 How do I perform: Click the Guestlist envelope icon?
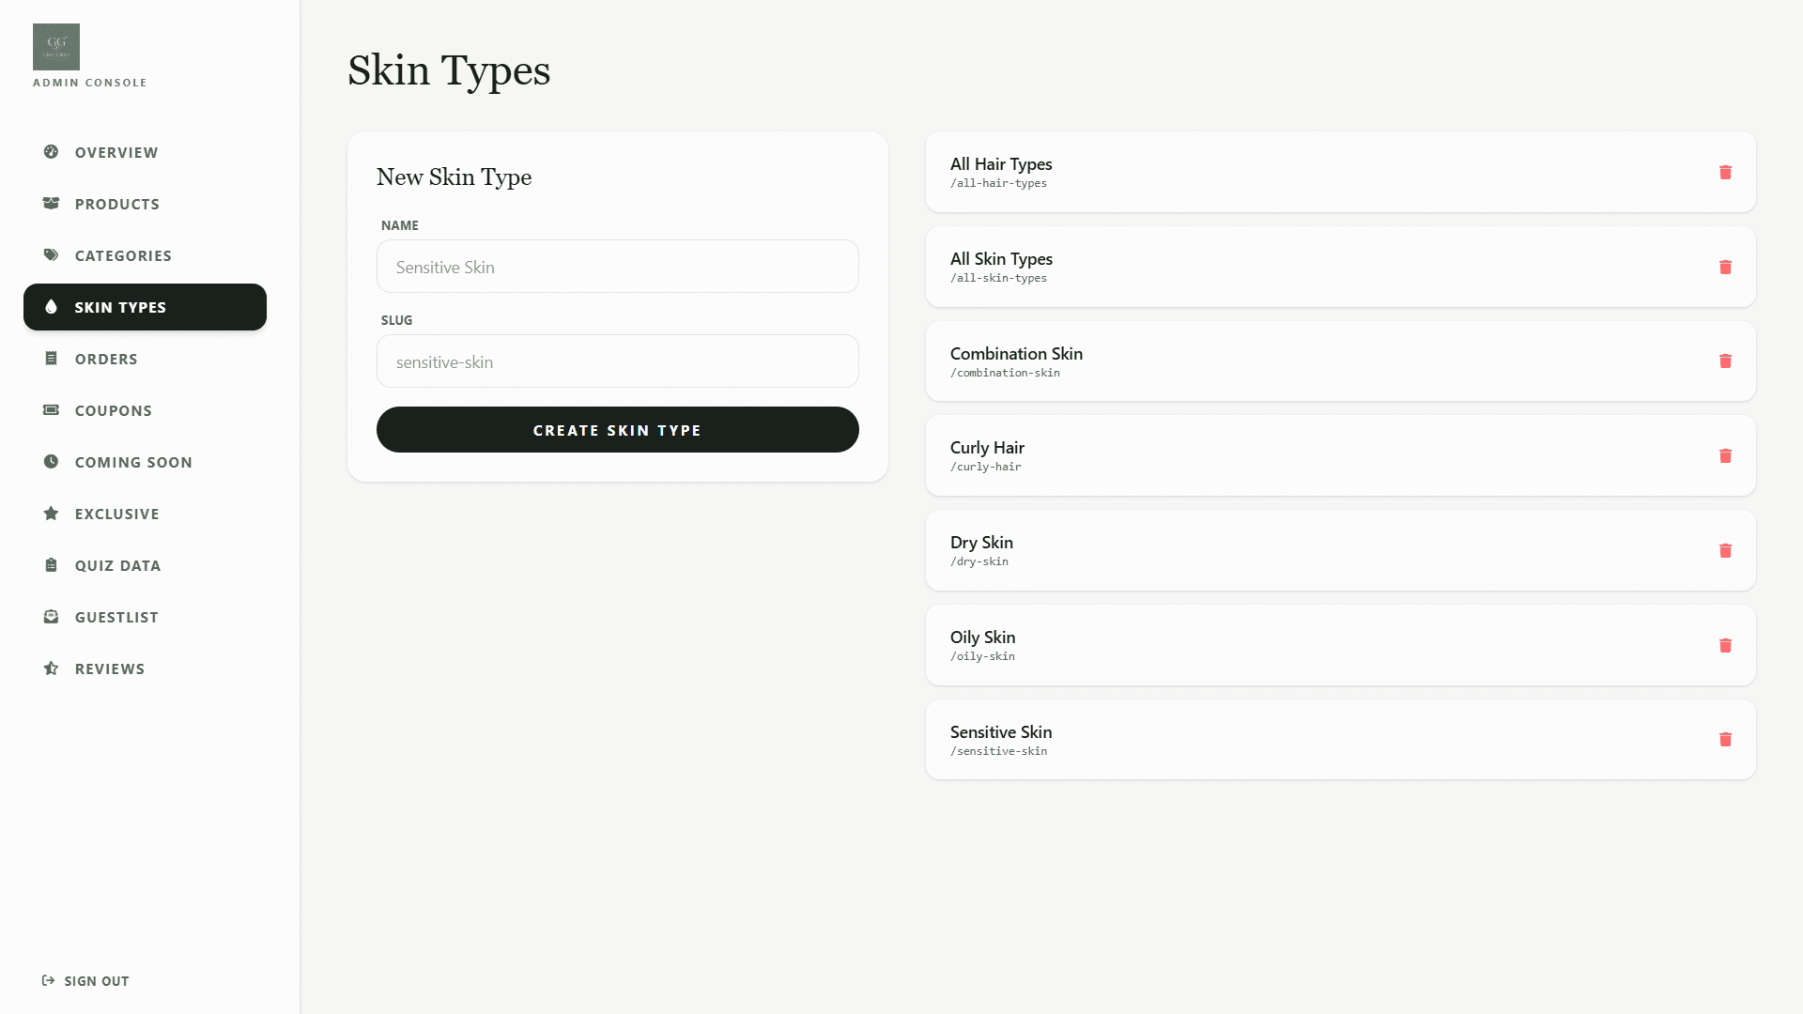[51, 616]
